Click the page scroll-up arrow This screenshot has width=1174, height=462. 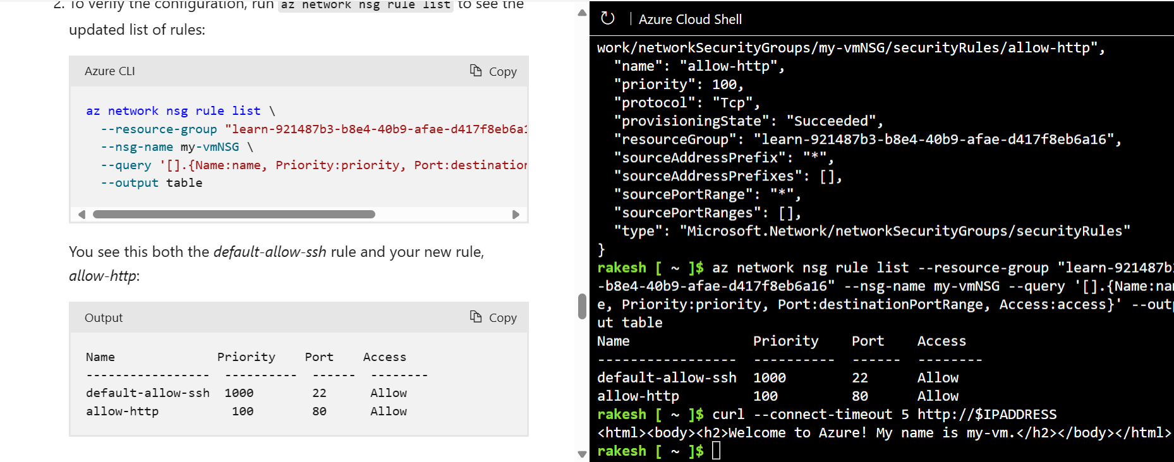(582, 13)
